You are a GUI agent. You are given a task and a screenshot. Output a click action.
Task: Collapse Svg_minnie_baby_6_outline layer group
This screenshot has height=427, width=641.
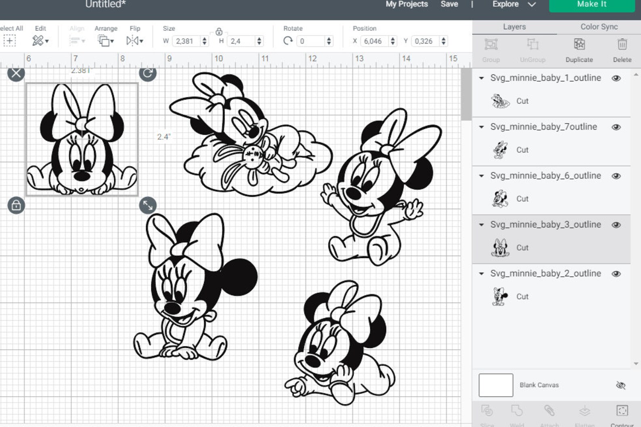coord(481,176)
